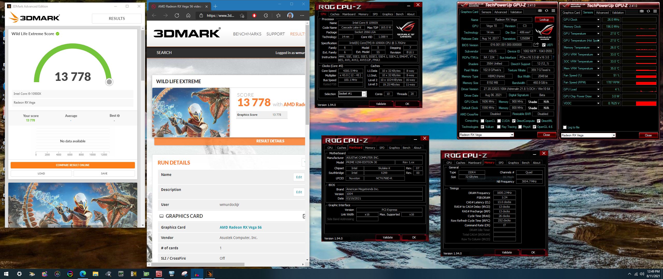Open File Explorer from taskbar

click(95, 274)
